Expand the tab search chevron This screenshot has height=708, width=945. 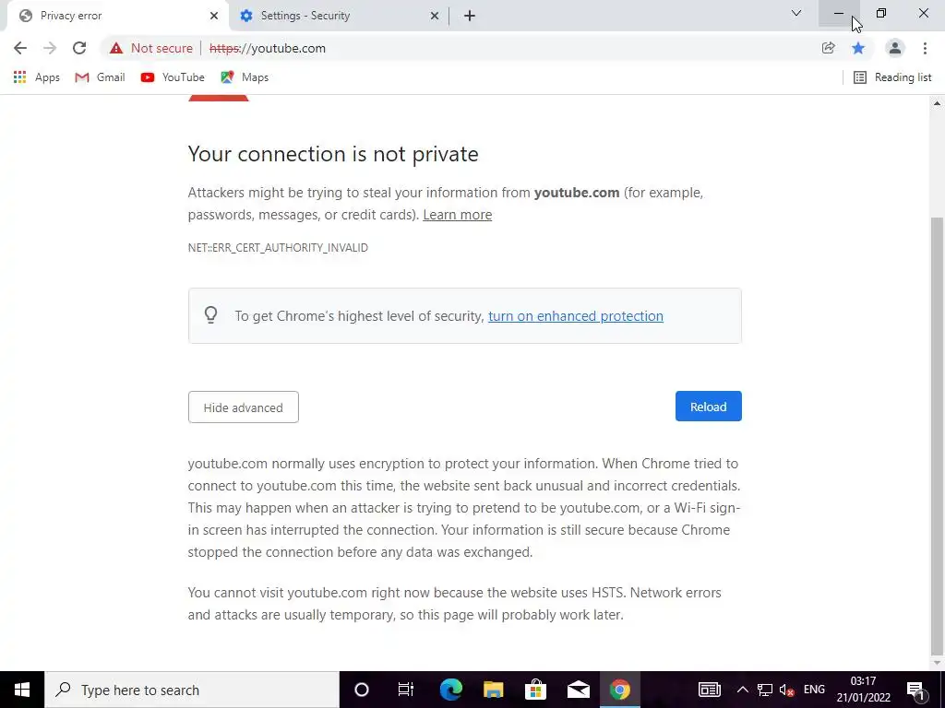[x=796, y=13]
